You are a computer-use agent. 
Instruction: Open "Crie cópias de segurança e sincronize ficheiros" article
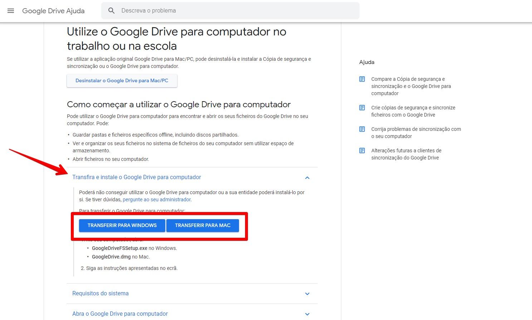point(413,111)
